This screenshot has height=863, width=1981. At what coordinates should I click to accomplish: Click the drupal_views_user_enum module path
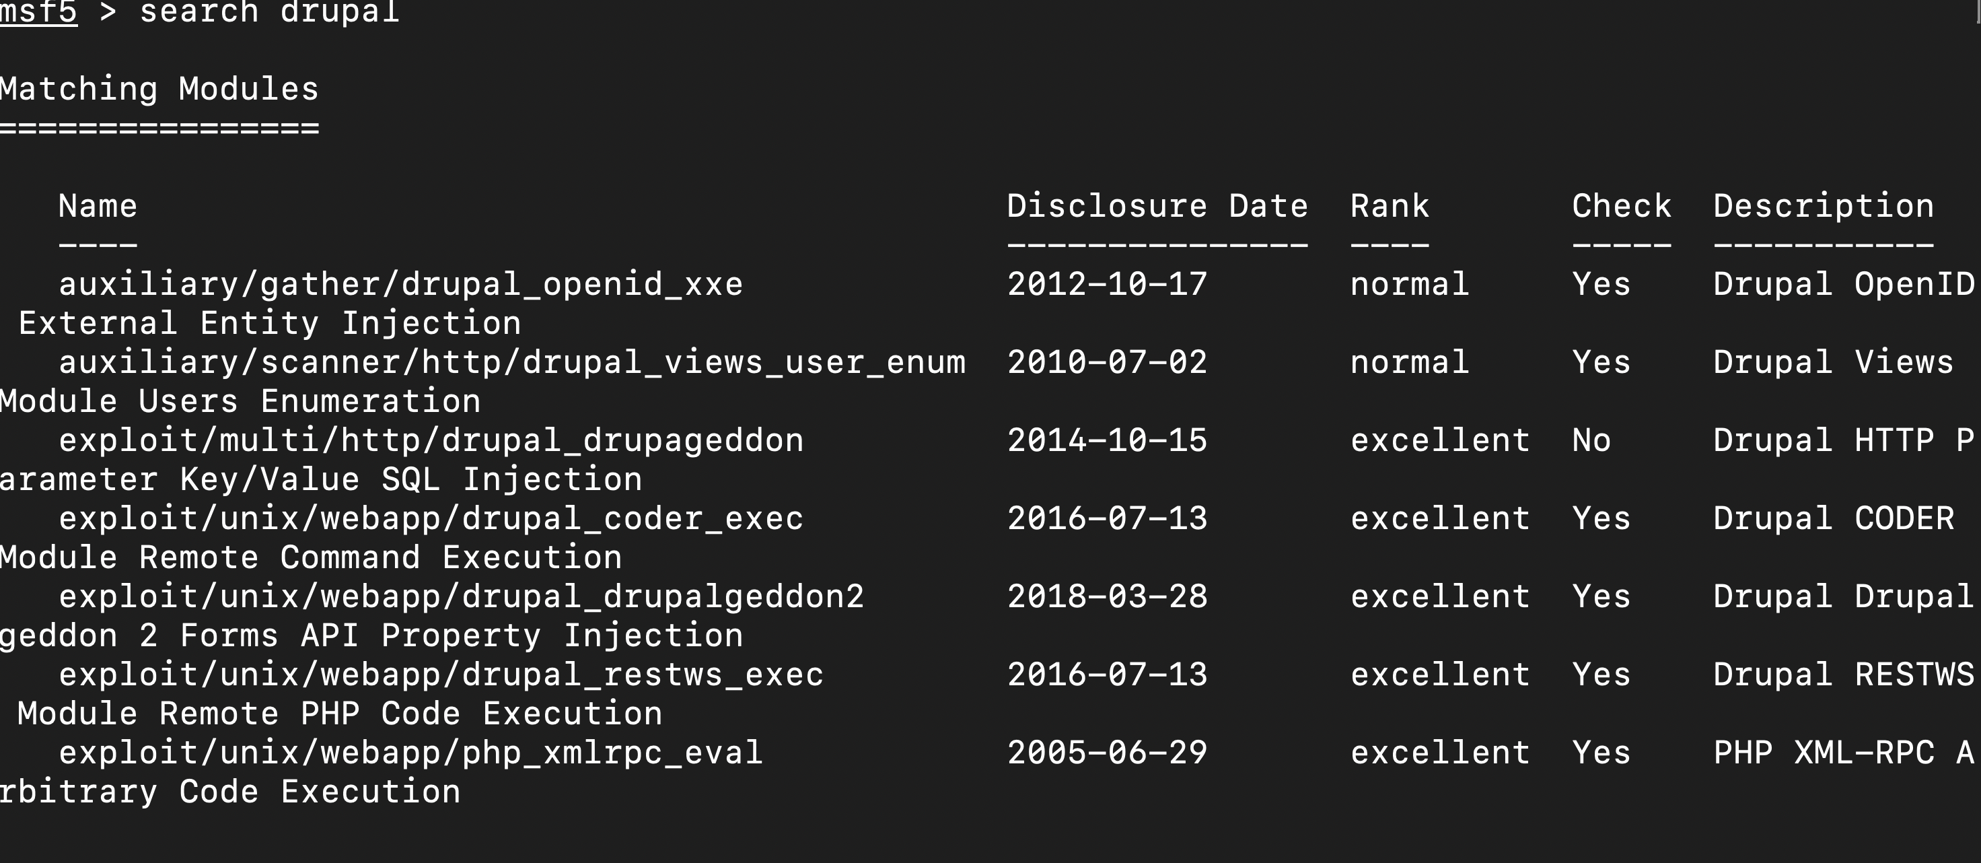tap(511, 362)
